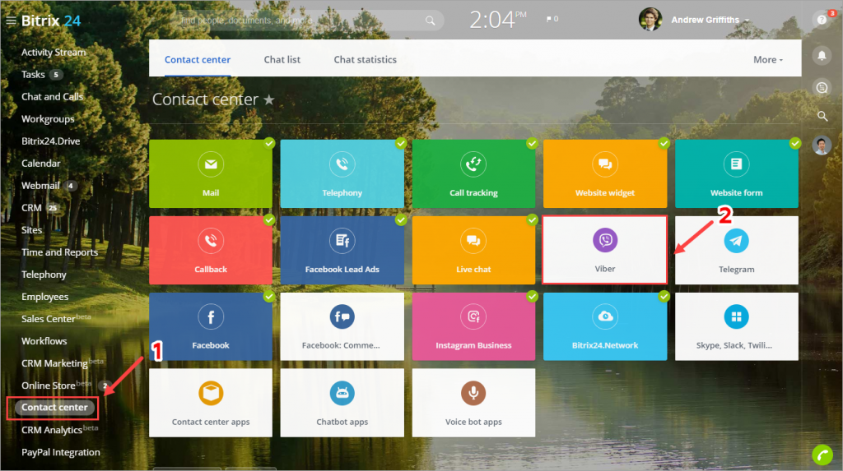Viewport: 843px width, 471px height.
Task: Open Workflows in the sidebar
Action: 44,341
